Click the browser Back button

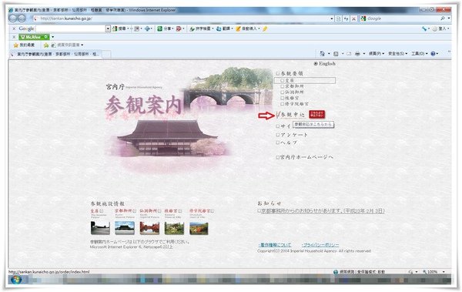point(13,18)
